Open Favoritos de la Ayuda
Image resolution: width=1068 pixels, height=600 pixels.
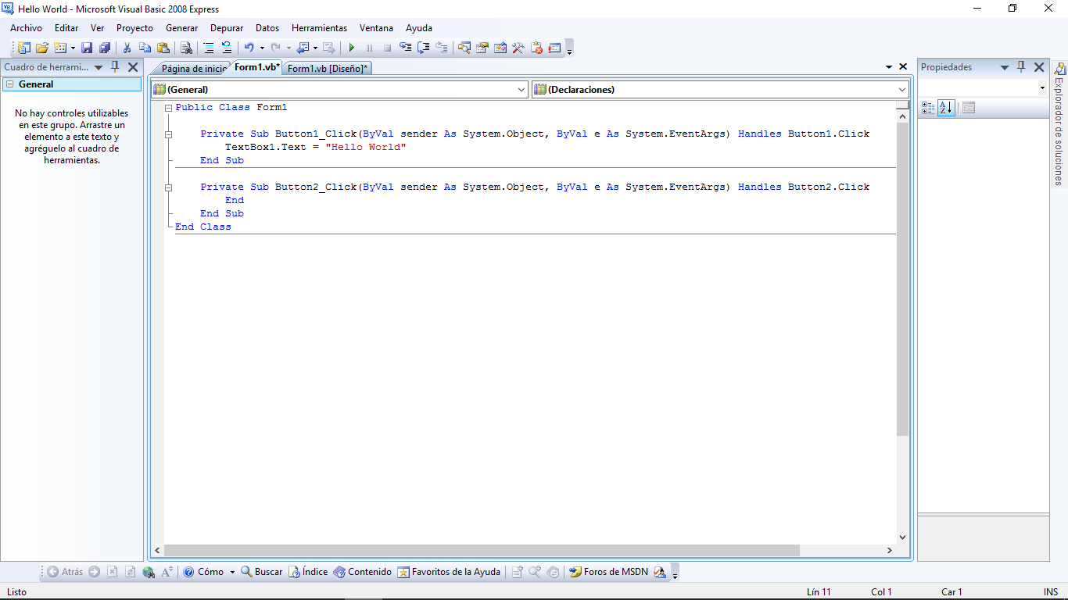449,572
